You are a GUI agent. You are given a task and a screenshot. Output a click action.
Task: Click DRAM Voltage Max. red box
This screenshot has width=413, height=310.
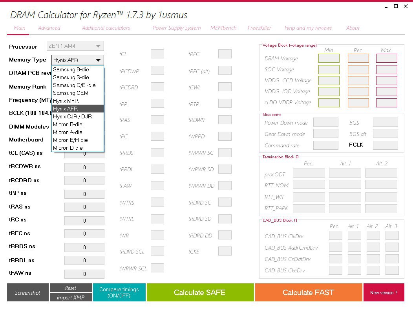click(387, 58)
